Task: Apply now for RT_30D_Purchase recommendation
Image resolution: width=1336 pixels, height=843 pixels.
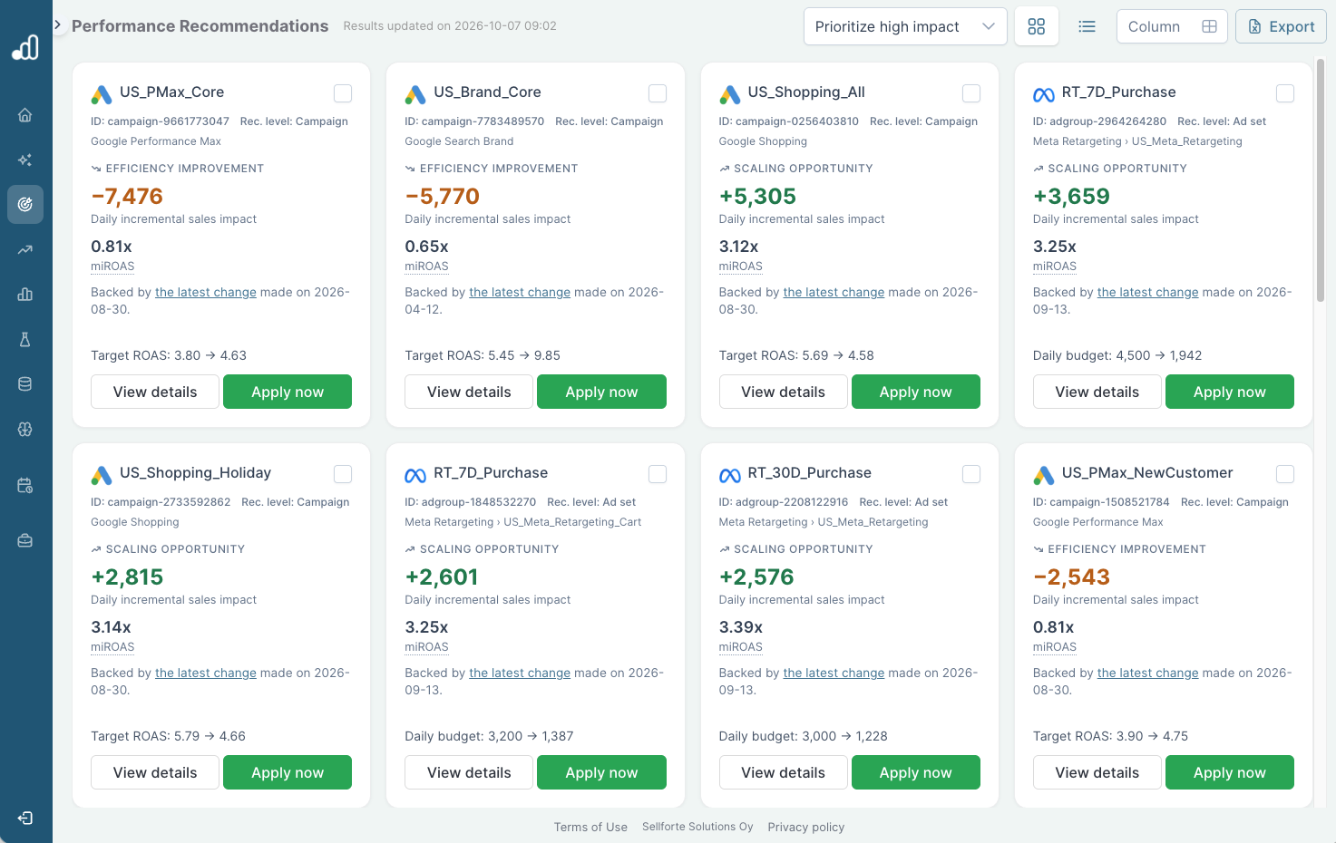Action: [916, 772]
